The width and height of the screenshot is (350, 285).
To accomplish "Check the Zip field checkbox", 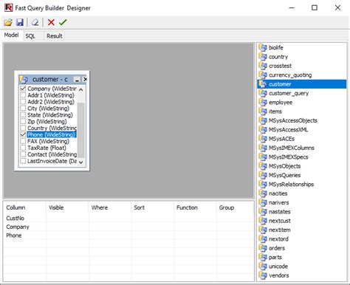I will [23, 121].
